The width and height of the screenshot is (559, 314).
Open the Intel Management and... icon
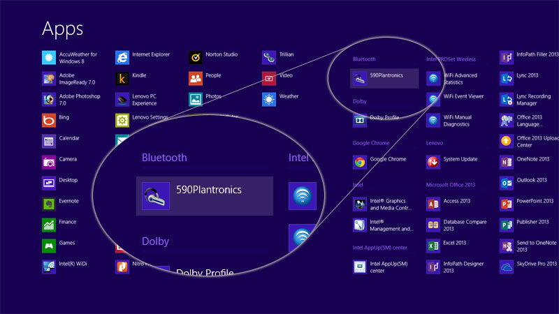tap(360, 225)
